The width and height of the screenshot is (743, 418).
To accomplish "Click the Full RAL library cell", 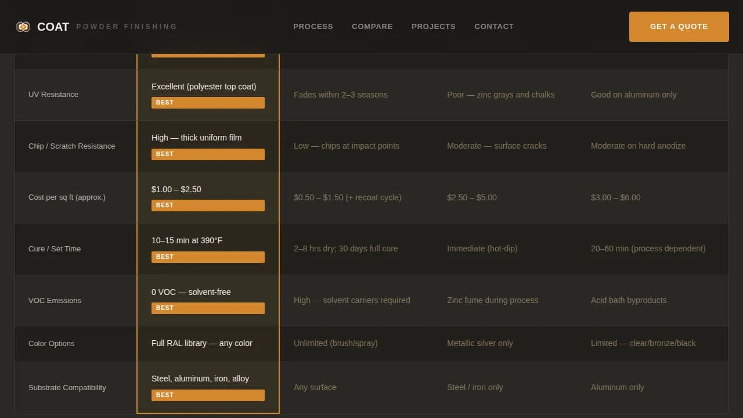I will (202, 343).
